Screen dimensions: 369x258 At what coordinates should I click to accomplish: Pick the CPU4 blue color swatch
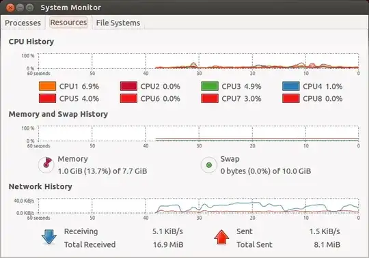click(x=291, y=86)
